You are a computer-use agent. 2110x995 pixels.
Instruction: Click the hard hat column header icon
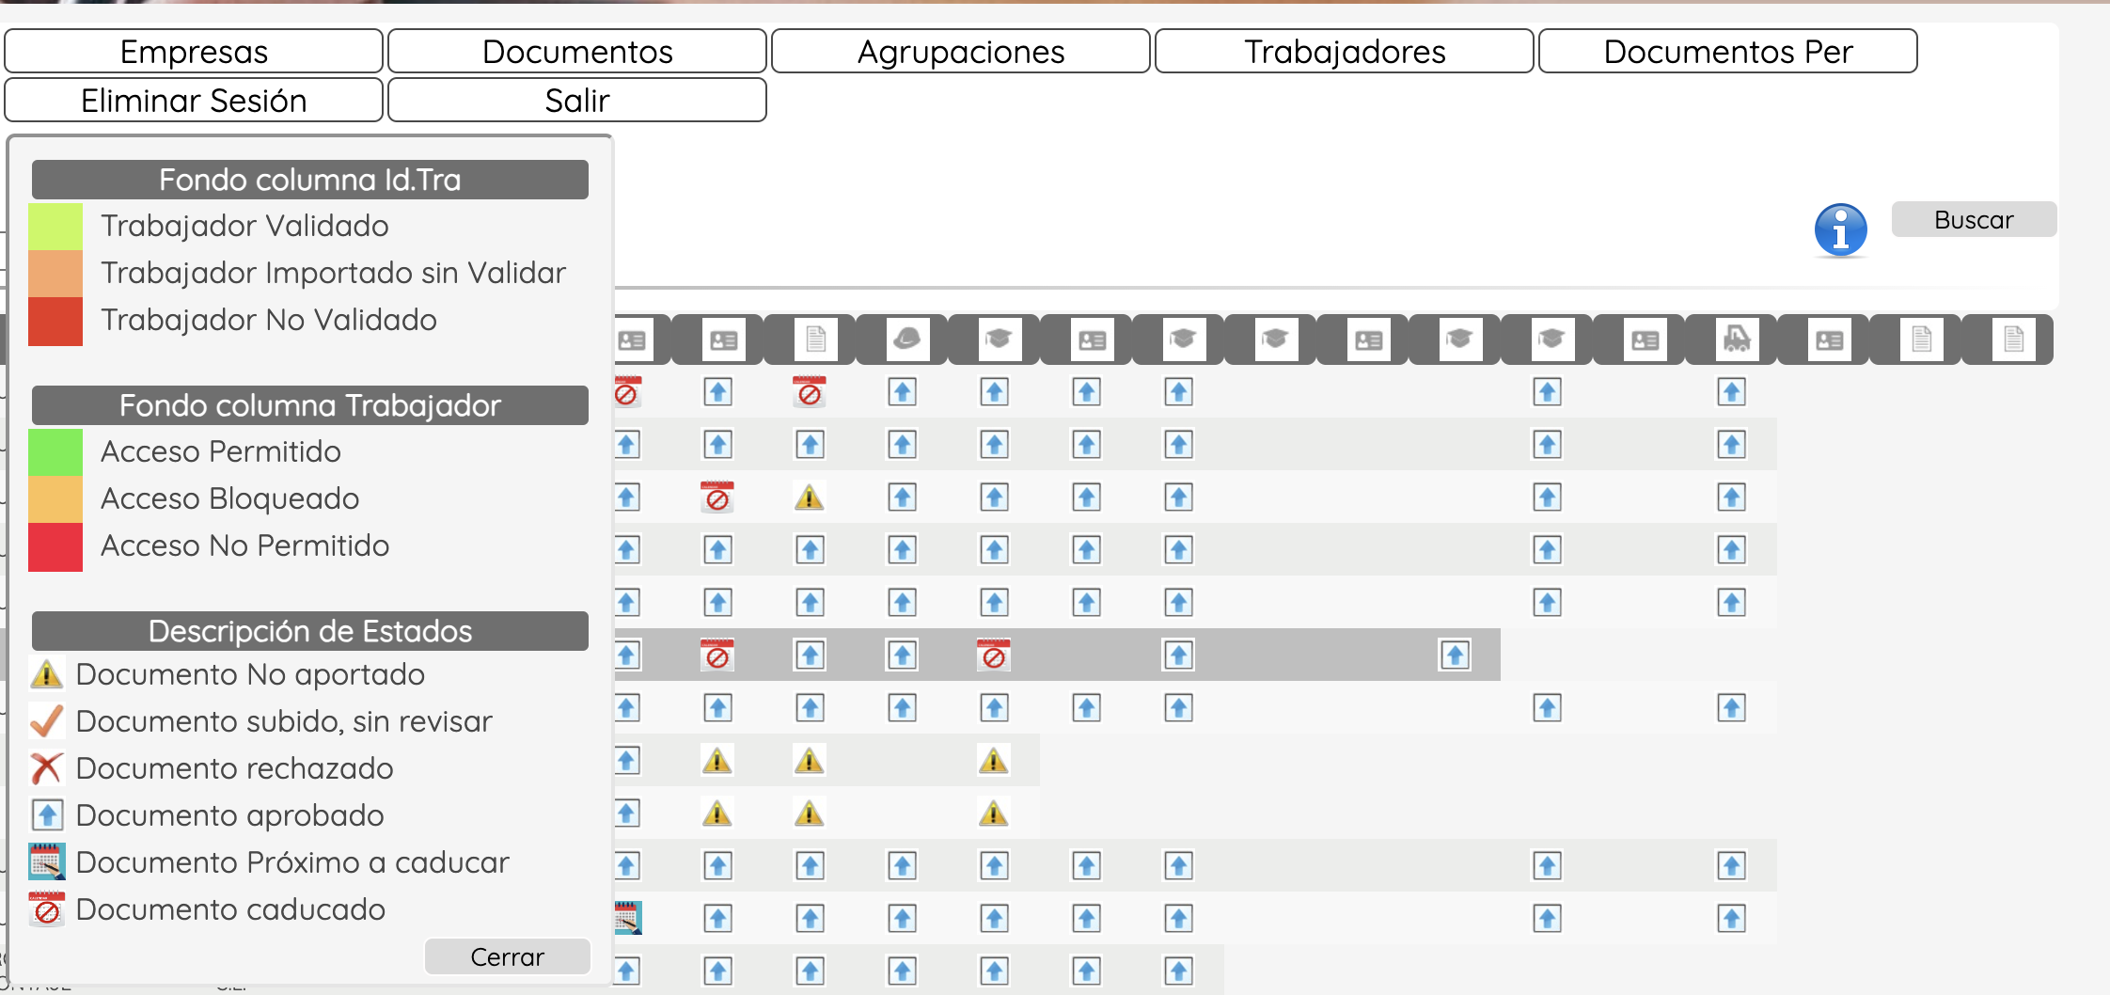pyautogui.click(x=906, y=340)
